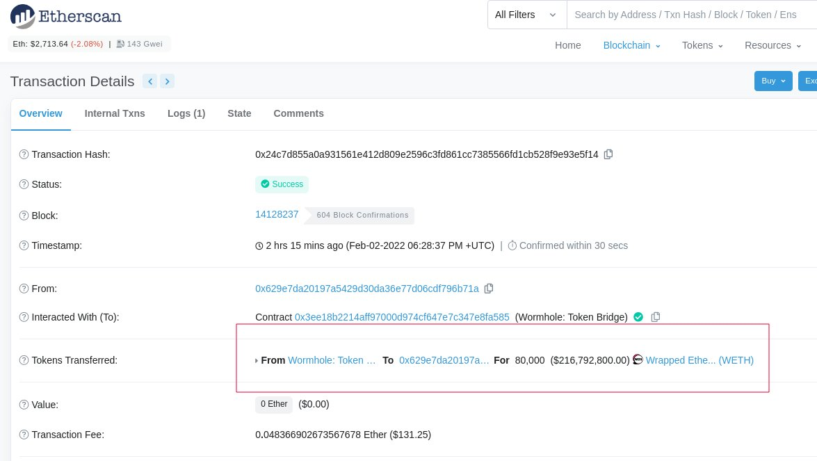Screen dimensions: 817x461
Task: Click help icon next to Status
Action: tap(24, 184)
